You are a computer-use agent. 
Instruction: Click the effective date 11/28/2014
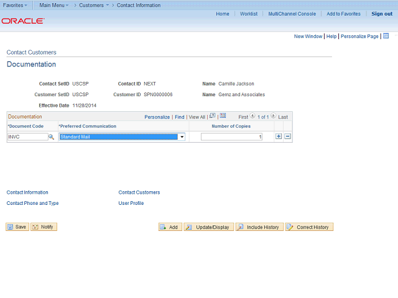tap(85, 106)
